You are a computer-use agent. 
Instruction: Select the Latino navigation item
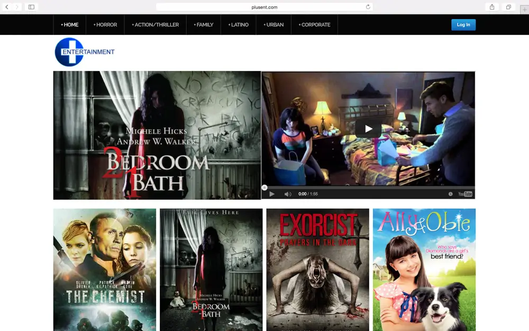click(x=239, y=25)
